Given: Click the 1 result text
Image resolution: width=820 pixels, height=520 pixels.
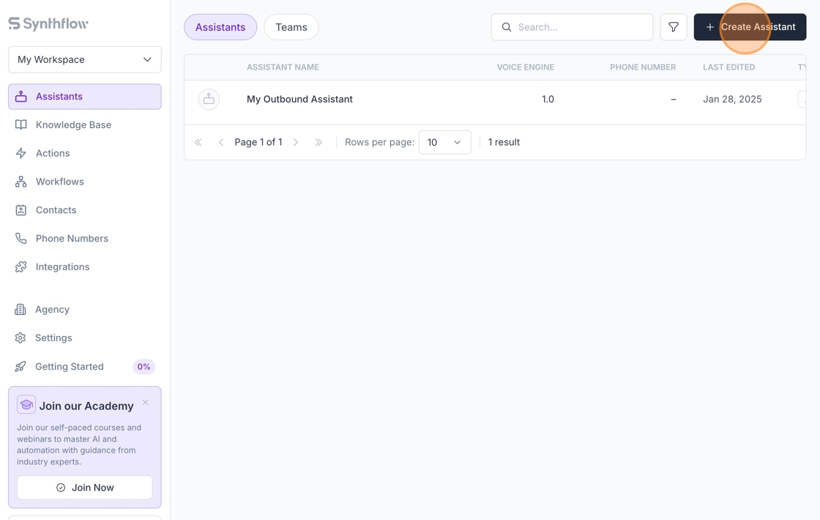Looking at the screenshot, I should coord(504,142).
